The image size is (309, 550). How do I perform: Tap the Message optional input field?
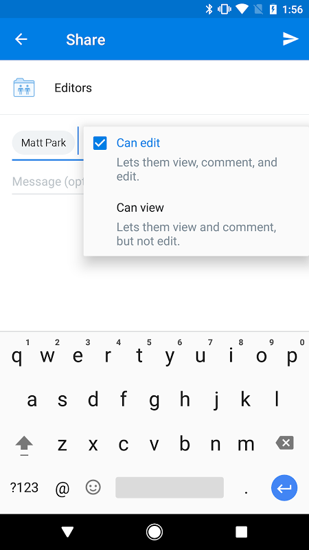48,182
